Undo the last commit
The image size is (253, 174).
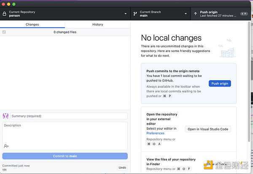[x=122, y=168]
